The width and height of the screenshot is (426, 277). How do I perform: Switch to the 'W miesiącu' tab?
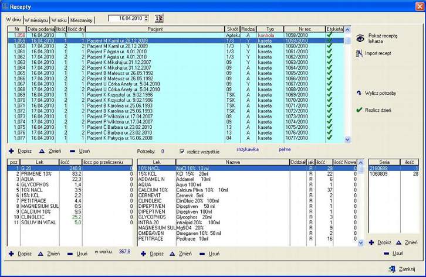[36, 20]
